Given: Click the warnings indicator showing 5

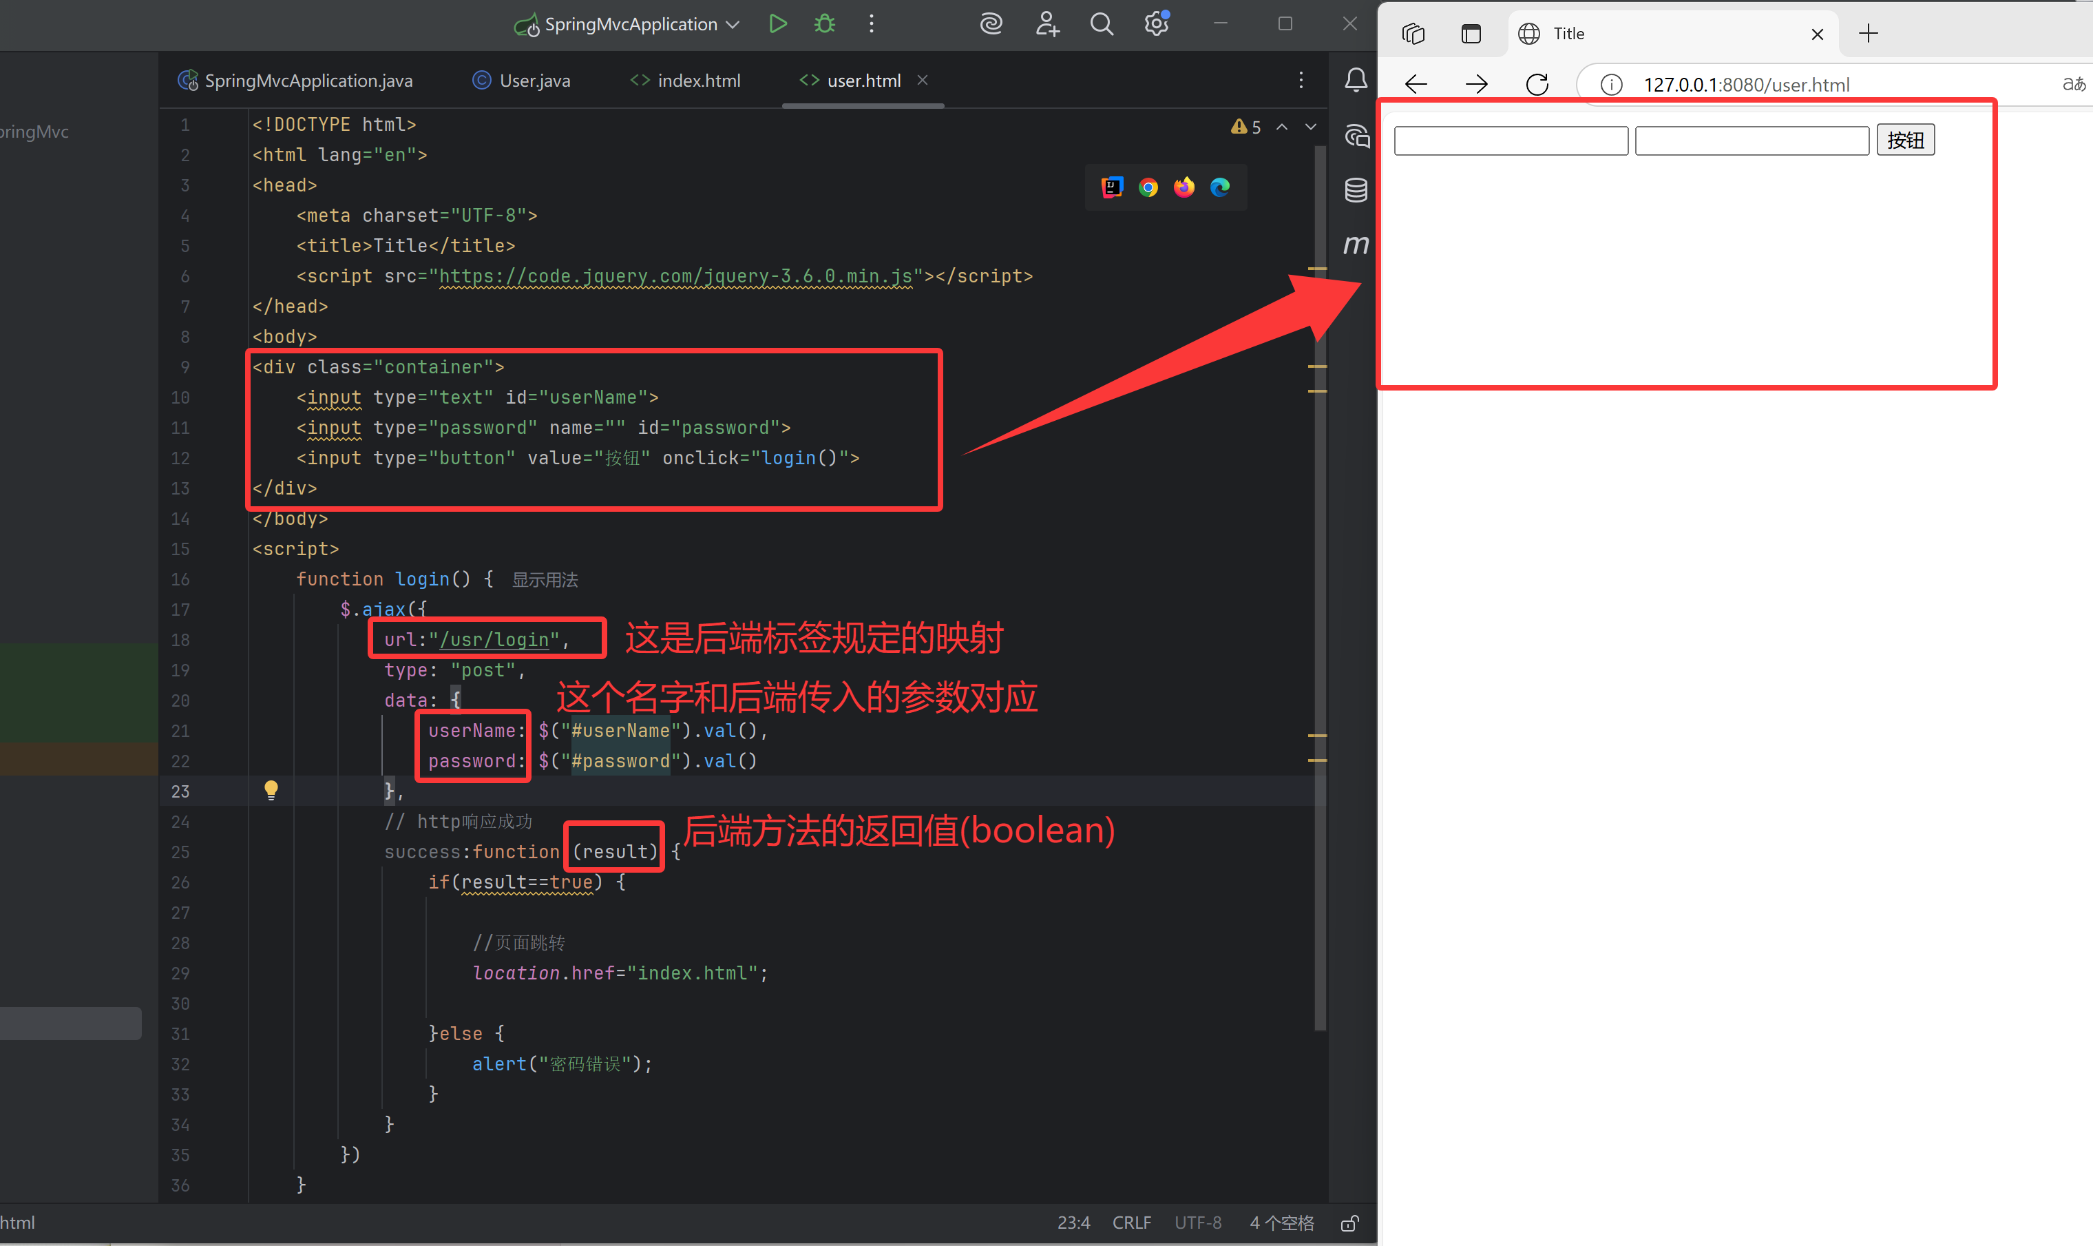Looking at the screenshot, I should click(1245, 127).
